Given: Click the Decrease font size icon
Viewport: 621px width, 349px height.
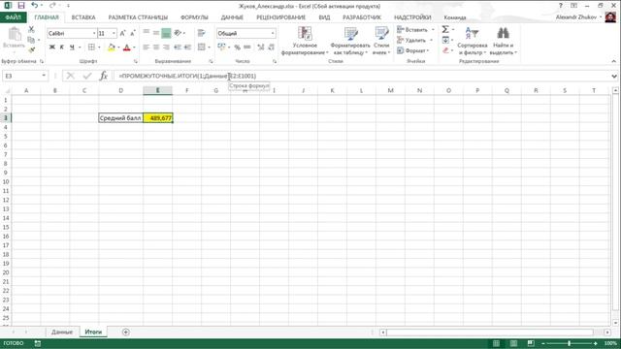Looking at the screenshot, I should click(133, 33).
